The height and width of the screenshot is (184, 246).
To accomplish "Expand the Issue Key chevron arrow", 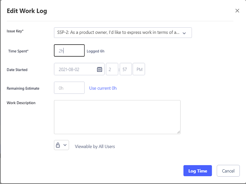I will point(184,33).
